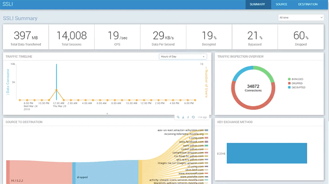Select comet.yahoo.com destination
329x184 pixels.
193,149
